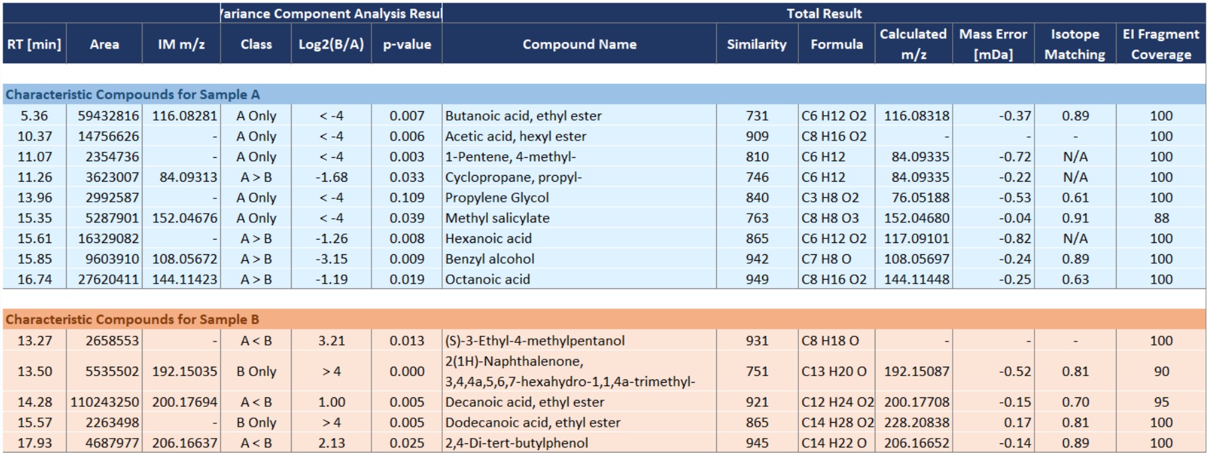Click the similarity score 731
Image resolution: width=1209 pixels, height=454 pixels.
757,116
